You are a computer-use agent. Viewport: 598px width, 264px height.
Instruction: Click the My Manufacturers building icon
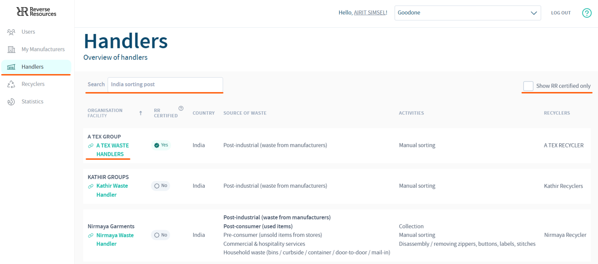coord(11,49)
